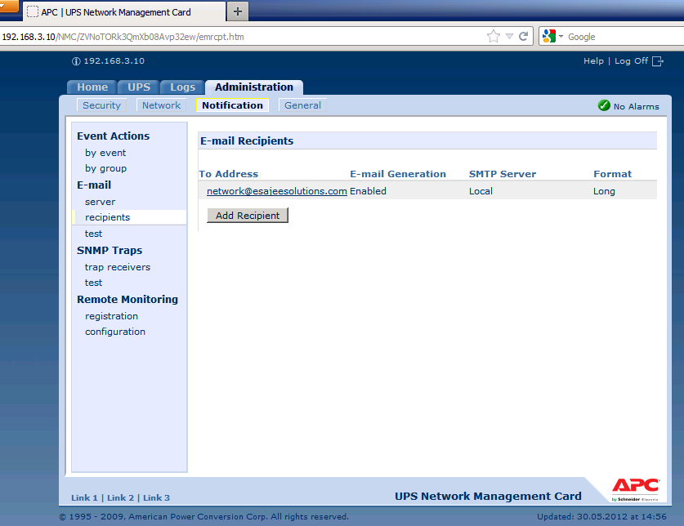Viewport: 684px width, 526px height.
Task: Open SNMP Traps test page
Action: pos(93,283)
